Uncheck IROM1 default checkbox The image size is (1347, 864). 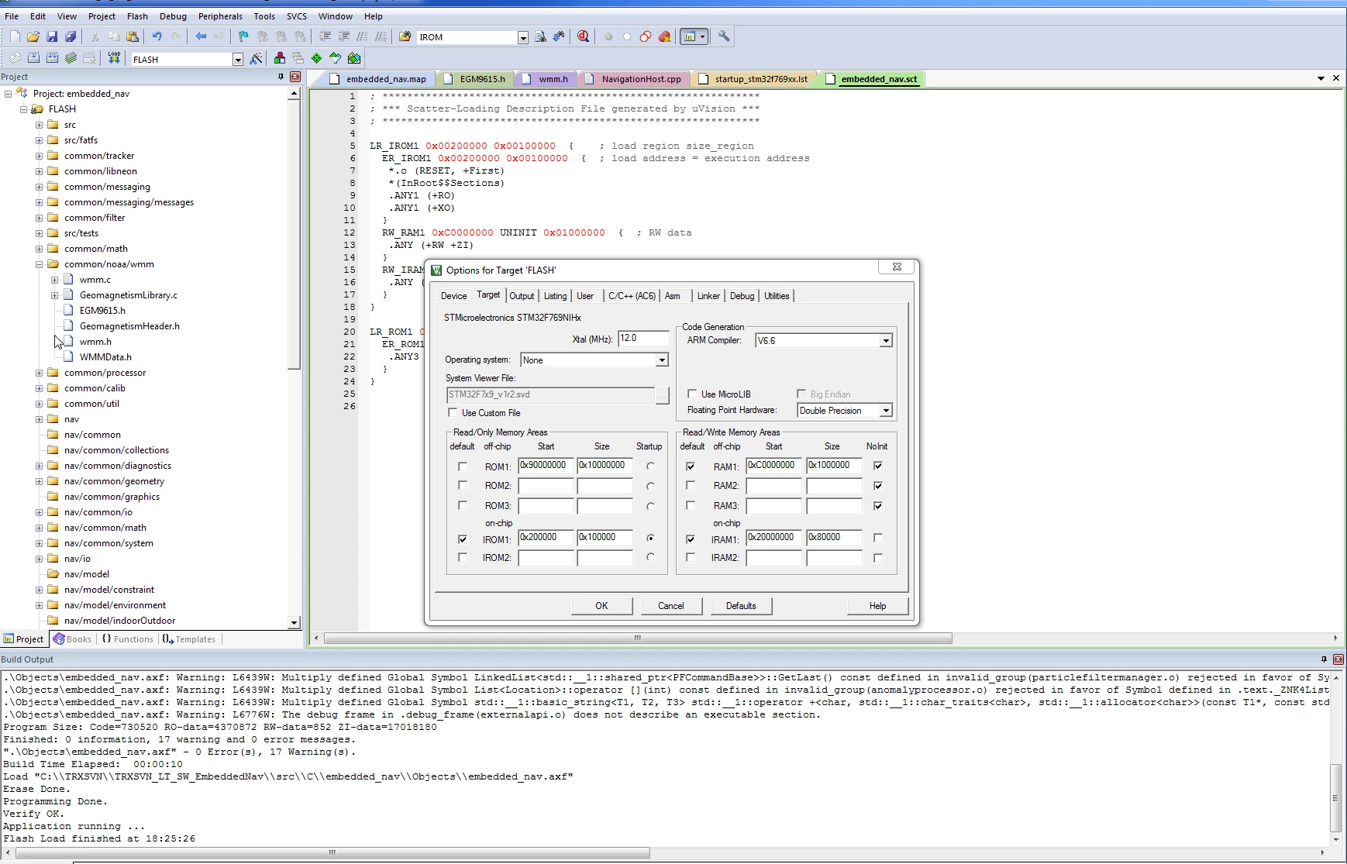(x=463, y=539)
